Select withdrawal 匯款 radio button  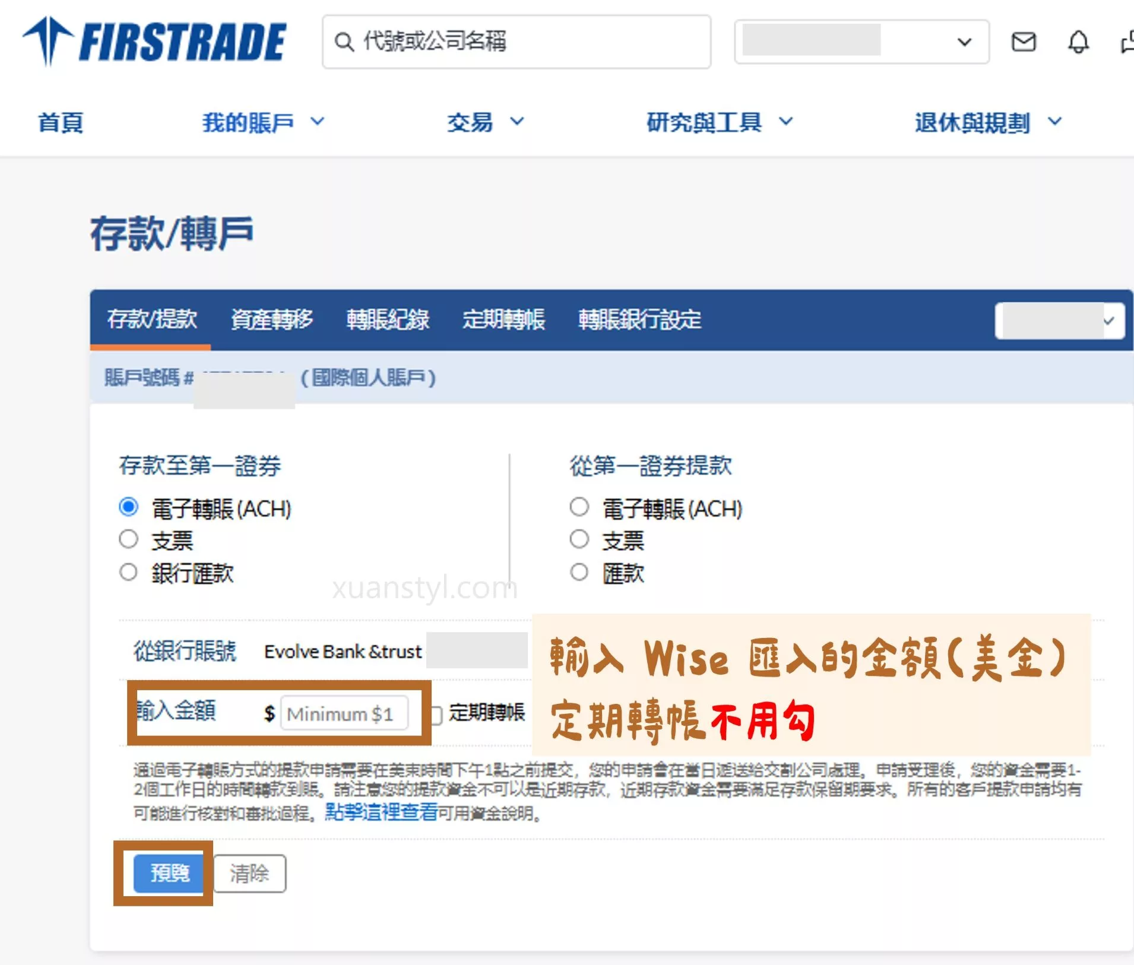[579, 572]
